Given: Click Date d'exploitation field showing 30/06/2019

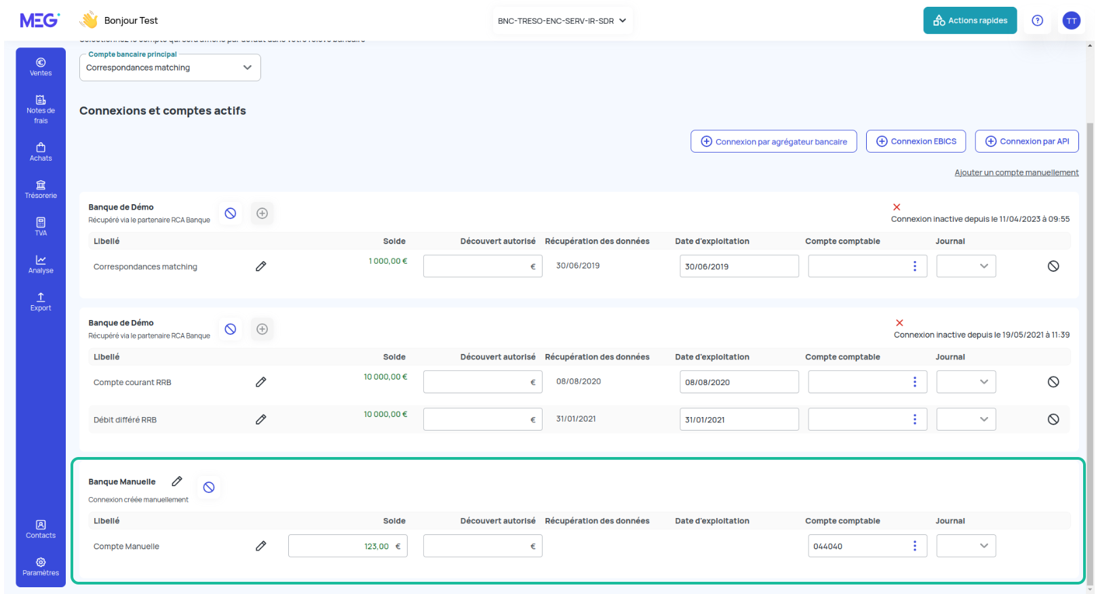Looking at the screenshot, I should (x=739, y=266).
